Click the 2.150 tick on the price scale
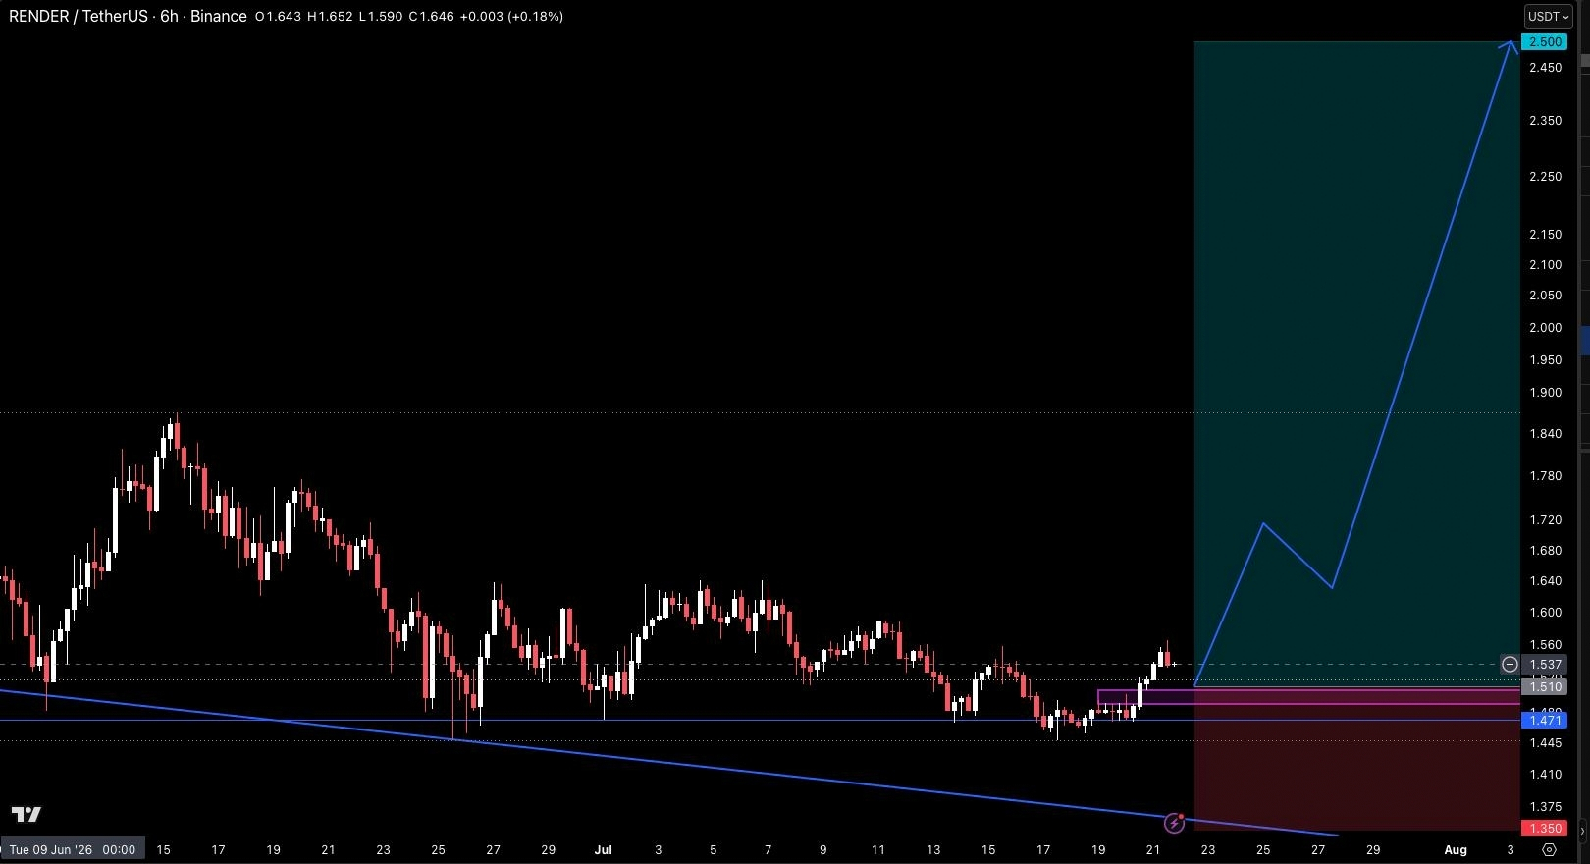 pyautogui.click(x=1545, y=235)
